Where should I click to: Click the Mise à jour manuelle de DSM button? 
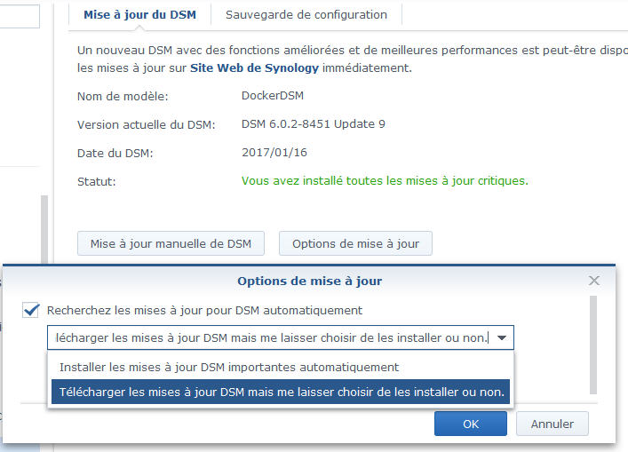point(171,243)
